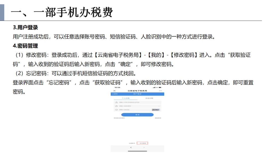Open the three-dots more menu in phone header
This screenshot has height=153, width=273.
click(x=160, y=91)
